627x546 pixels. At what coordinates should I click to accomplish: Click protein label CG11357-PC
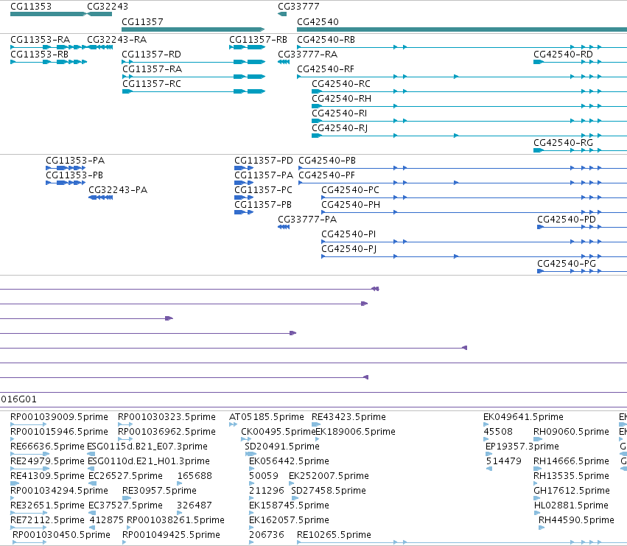(x=263, y=190)
